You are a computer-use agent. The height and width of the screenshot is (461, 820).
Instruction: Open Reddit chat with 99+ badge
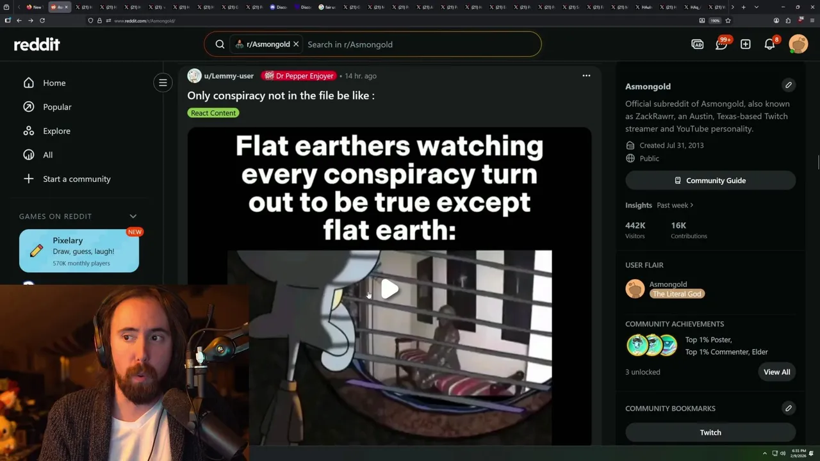point(721,44)
